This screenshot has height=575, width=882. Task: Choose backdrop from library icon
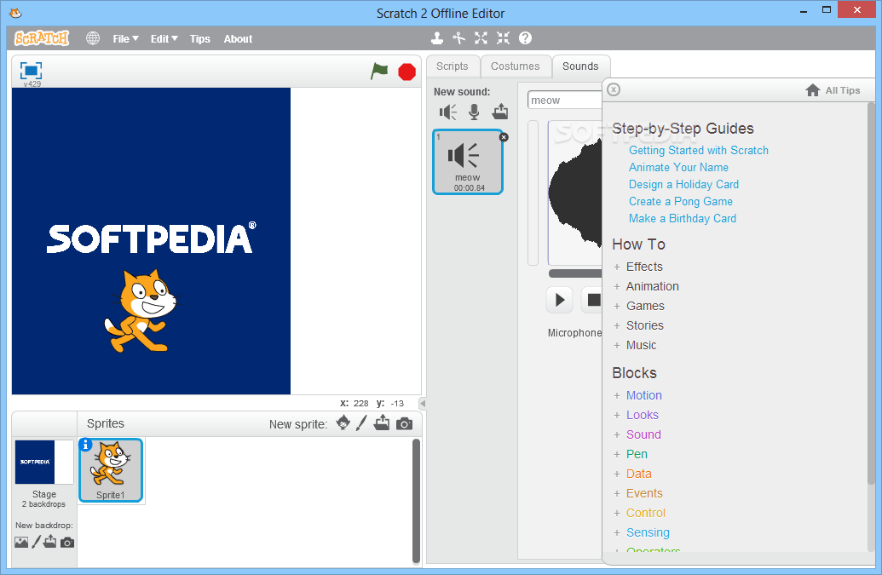(x=21, y=543)
